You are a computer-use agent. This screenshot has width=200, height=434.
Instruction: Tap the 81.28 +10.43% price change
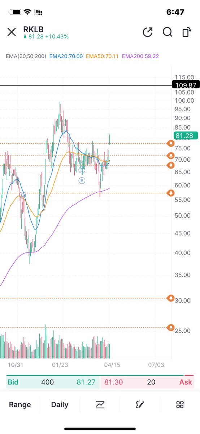(x=46, y=37)
